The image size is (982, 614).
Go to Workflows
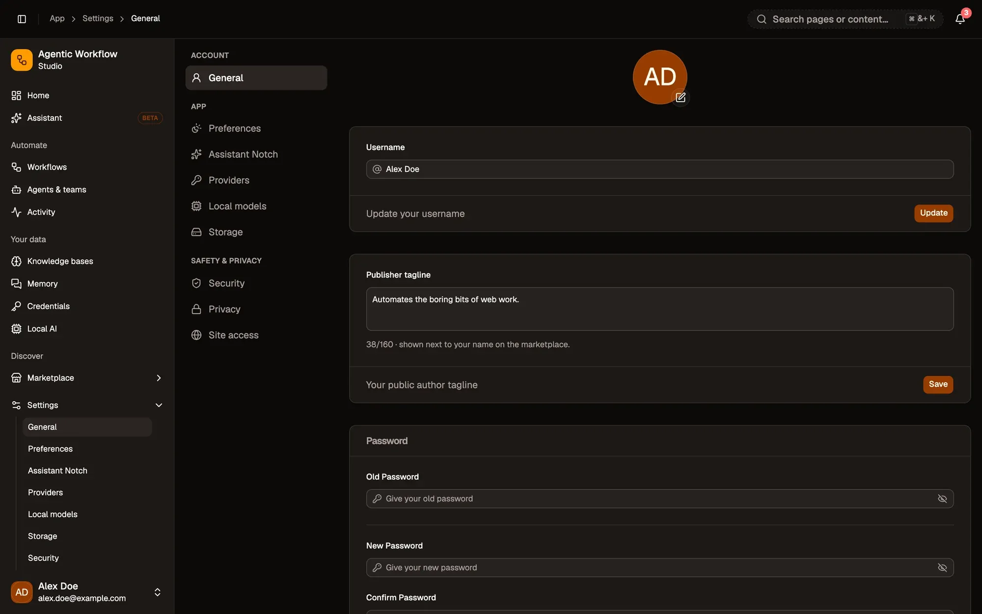coord(87,167)
